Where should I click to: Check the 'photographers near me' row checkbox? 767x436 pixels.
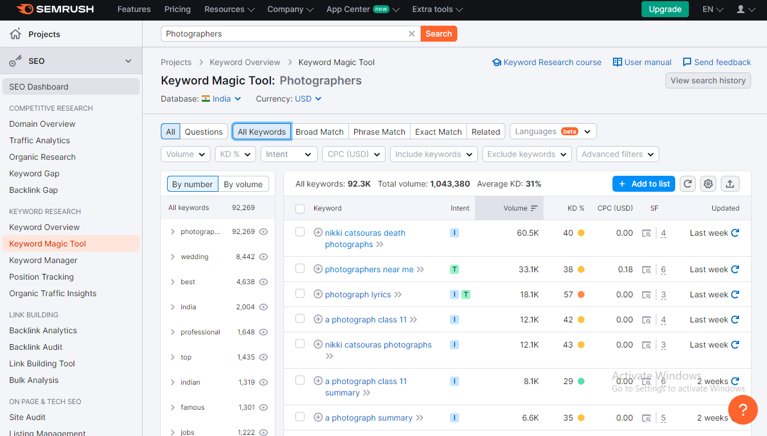pyautogui.click(x=300, y=268)
